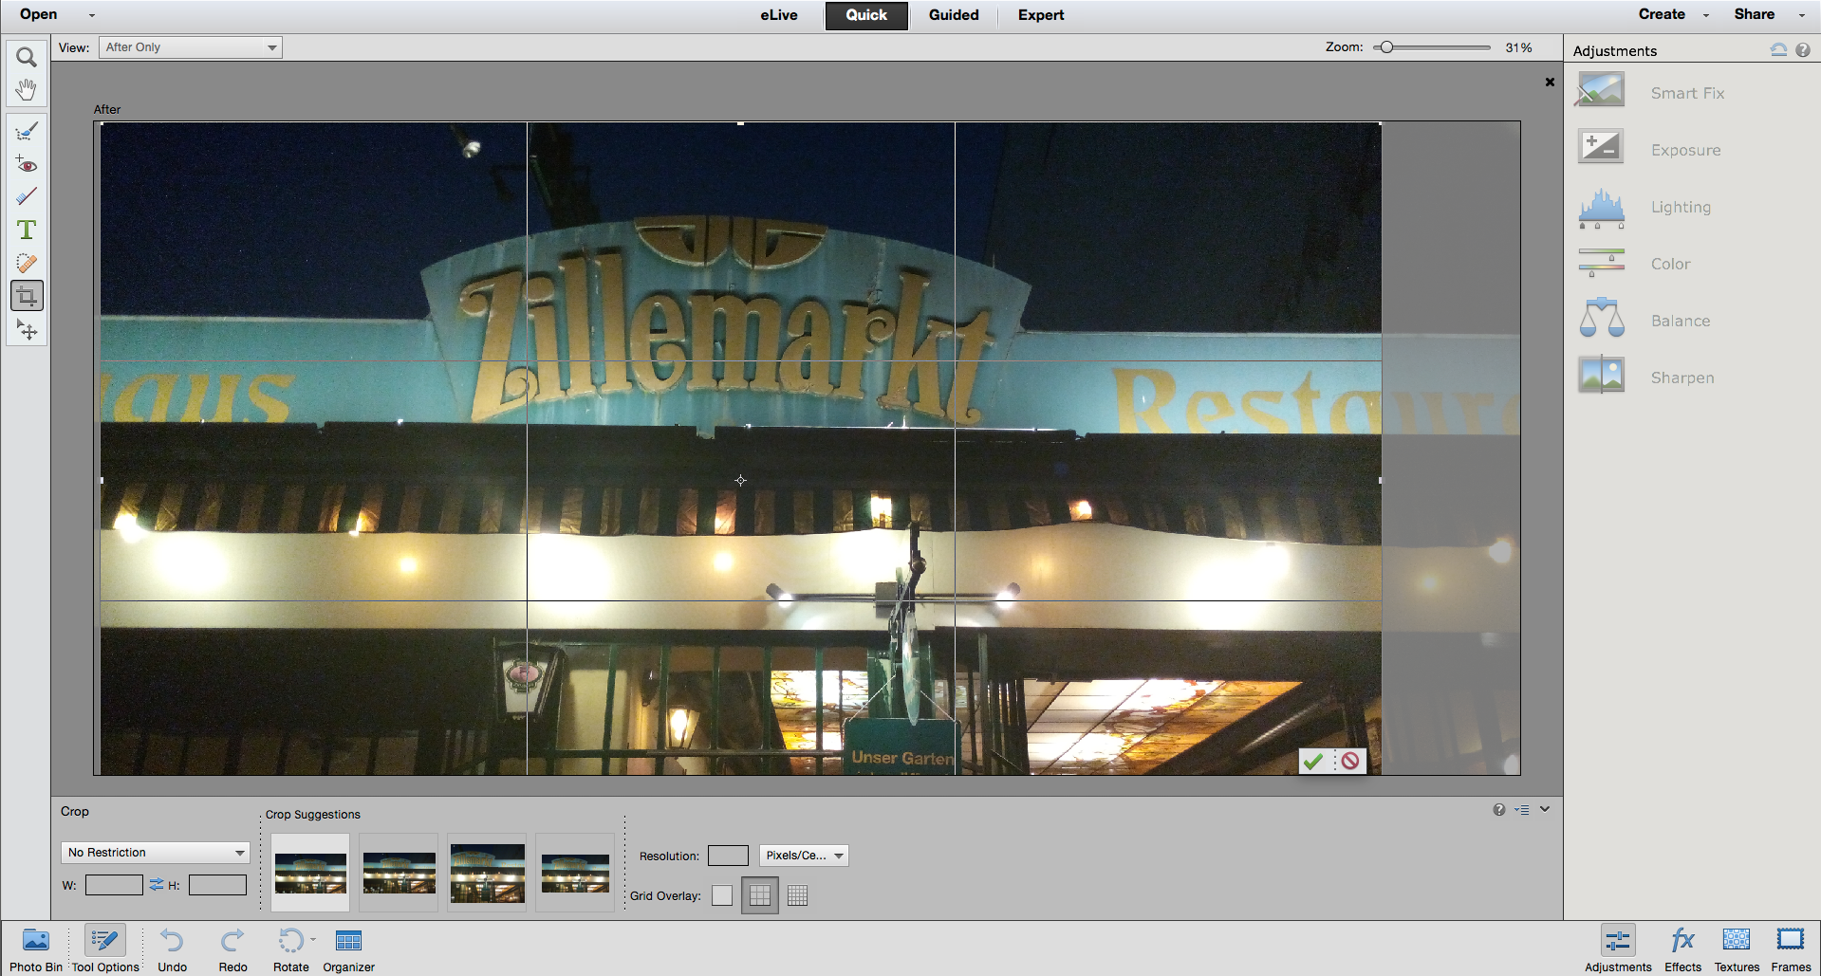Open the Exposure adjustment

(x=1685, y=150)
